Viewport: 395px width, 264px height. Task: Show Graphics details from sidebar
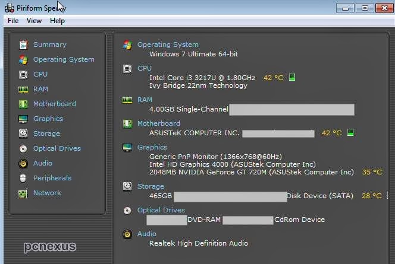click(48, 119)
